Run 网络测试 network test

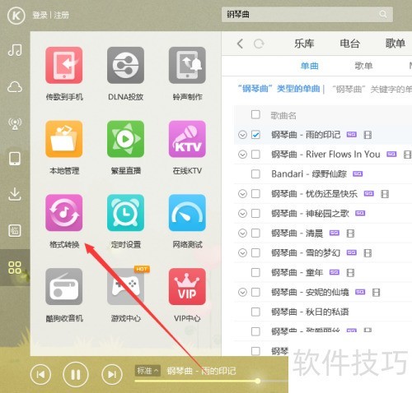187,213
